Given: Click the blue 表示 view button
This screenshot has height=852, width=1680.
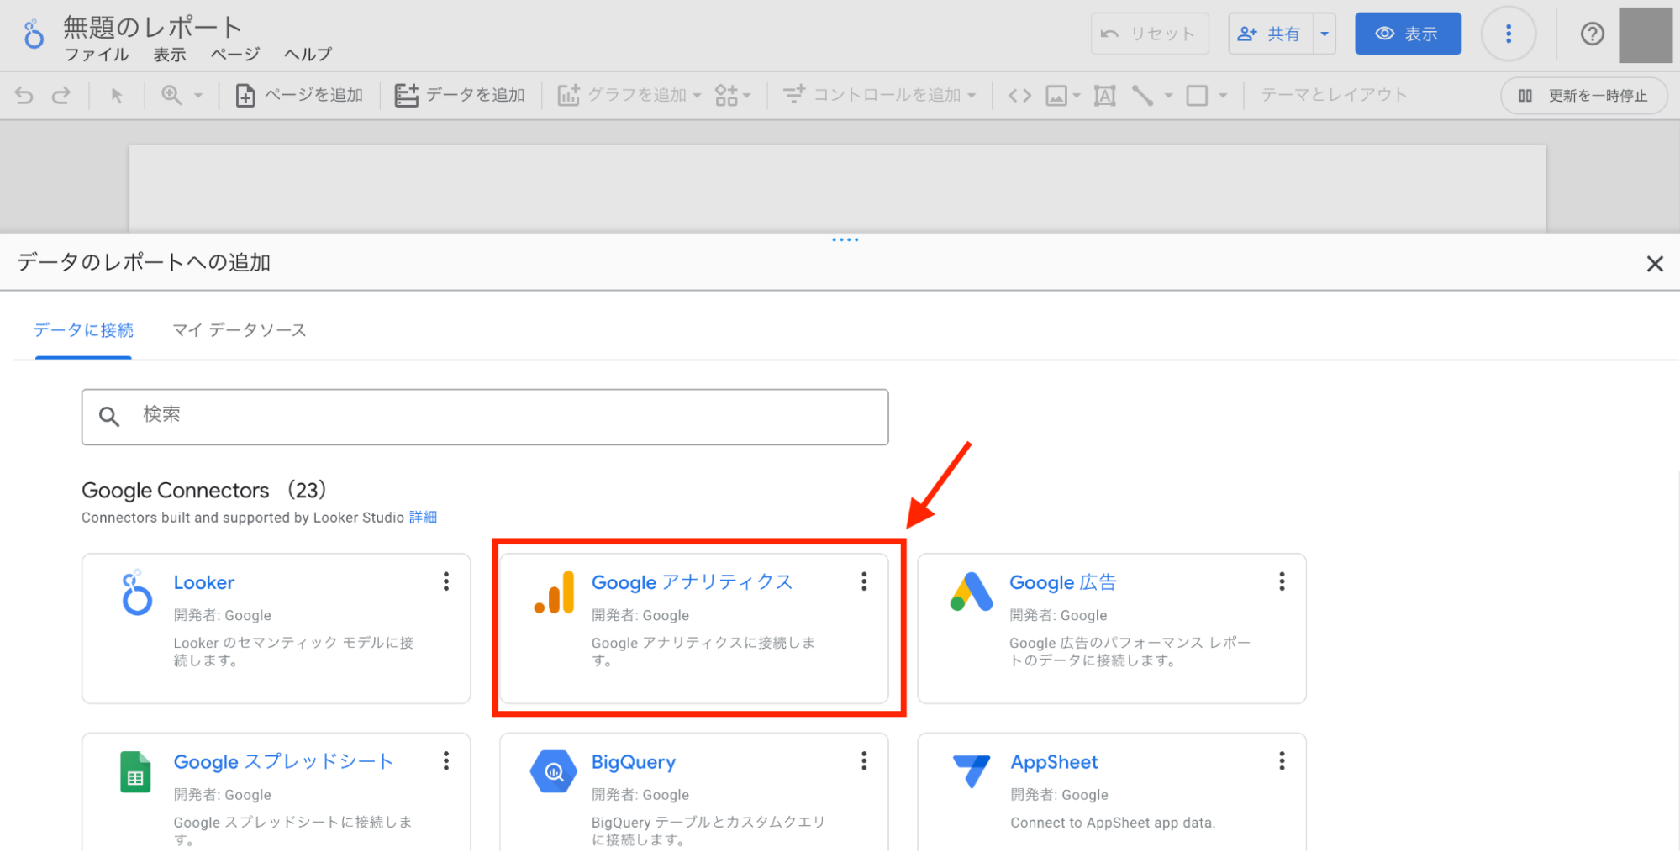Looking at the screenshot, I should tap(1408, 34).
